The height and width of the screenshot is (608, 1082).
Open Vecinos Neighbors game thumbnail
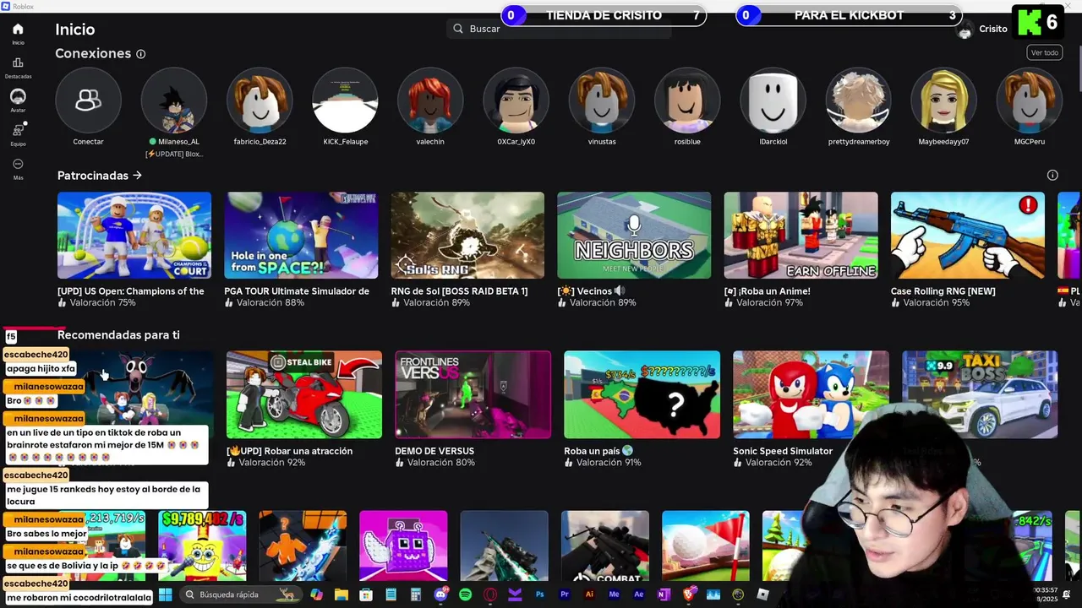tap(634, 236)
